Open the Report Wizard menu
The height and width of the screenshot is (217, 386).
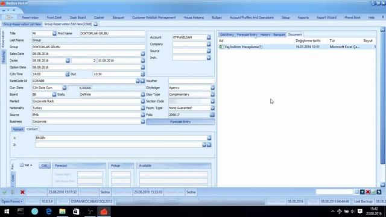click(x=326, y=17)
